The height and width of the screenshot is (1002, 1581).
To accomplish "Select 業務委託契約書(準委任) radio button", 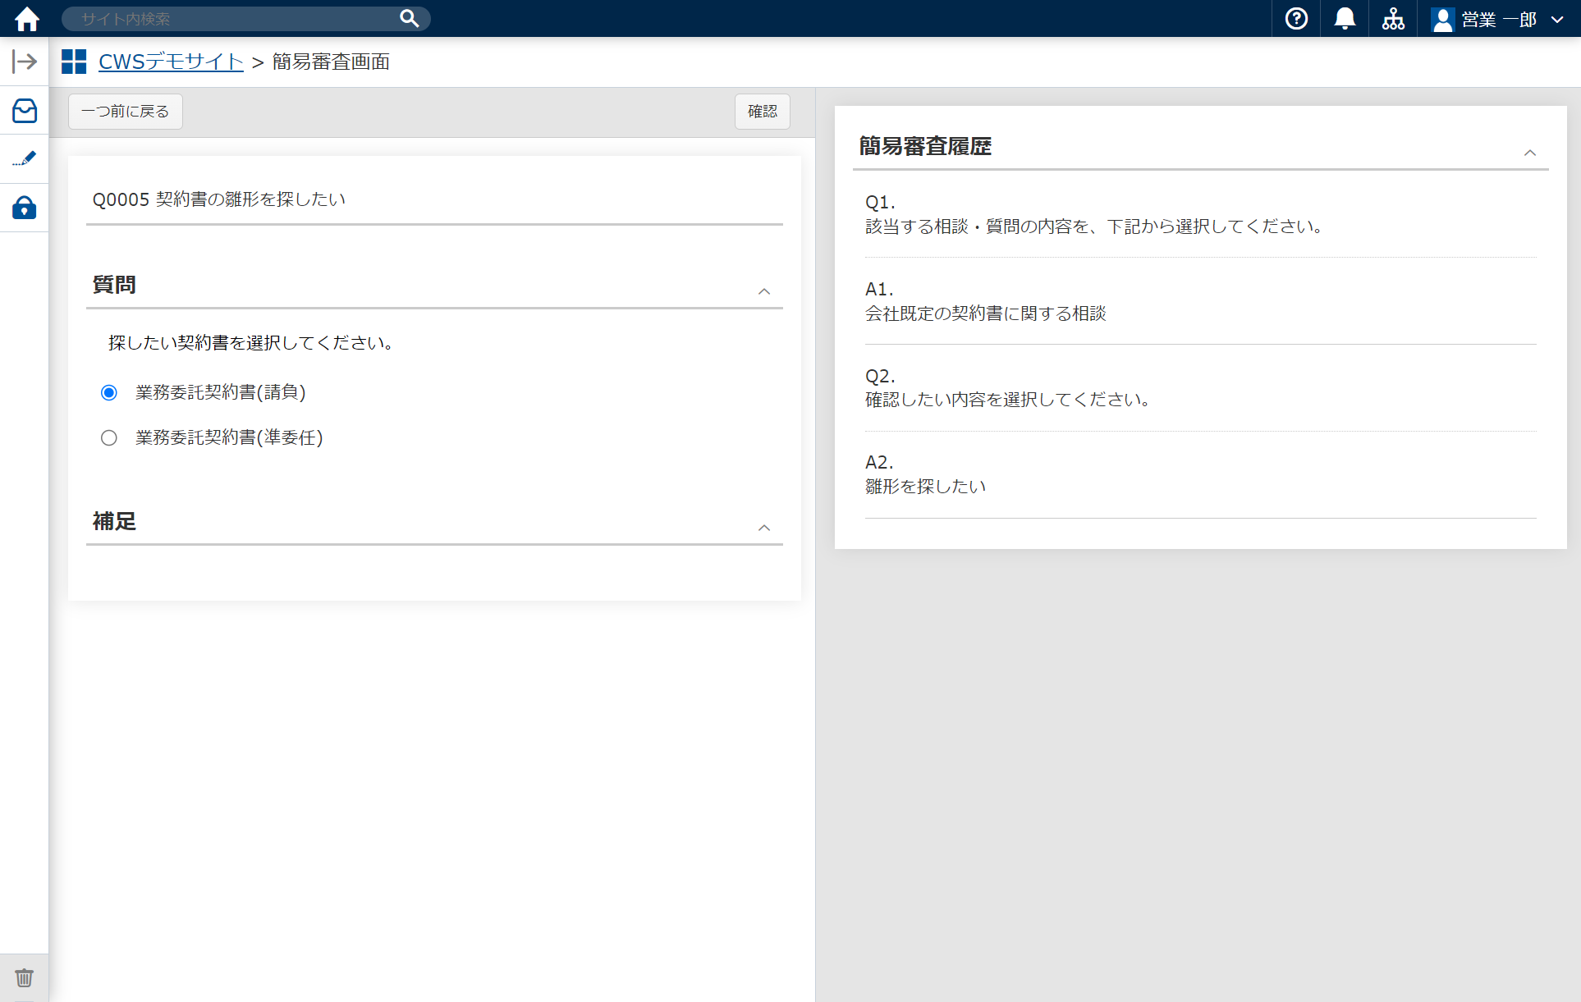I will 109,437.
